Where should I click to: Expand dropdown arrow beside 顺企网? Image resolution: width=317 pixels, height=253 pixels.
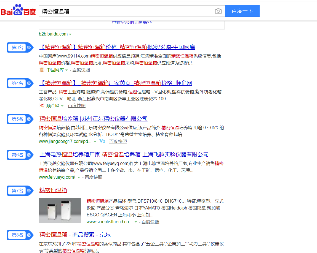[x=62, y=106]
